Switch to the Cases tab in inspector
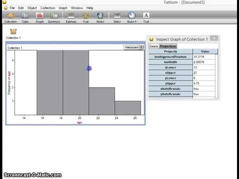Viewport: 239px width, 179px height. click(154, 46)
